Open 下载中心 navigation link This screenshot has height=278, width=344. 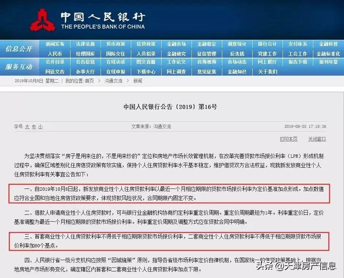tap(146, 72)
